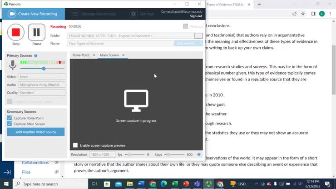
Task: Open capture settings help icon
Action: coord(199,154)
